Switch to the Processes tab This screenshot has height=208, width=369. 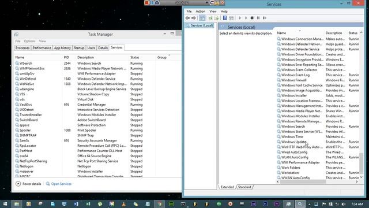(22, 48)
